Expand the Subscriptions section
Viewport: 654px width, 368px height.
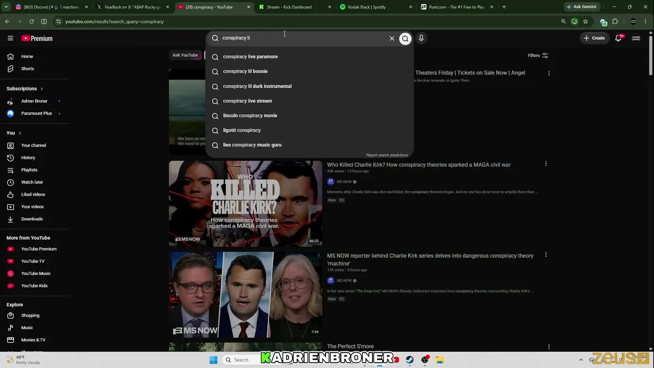tap(25, 88)
